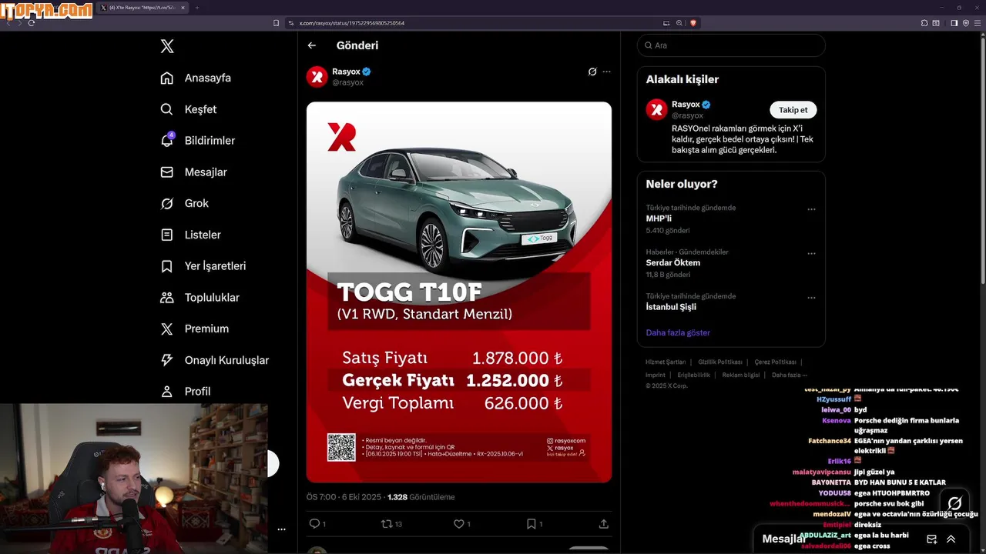
Task: Open more options for MHP'li trend
Action: point(811,209)
